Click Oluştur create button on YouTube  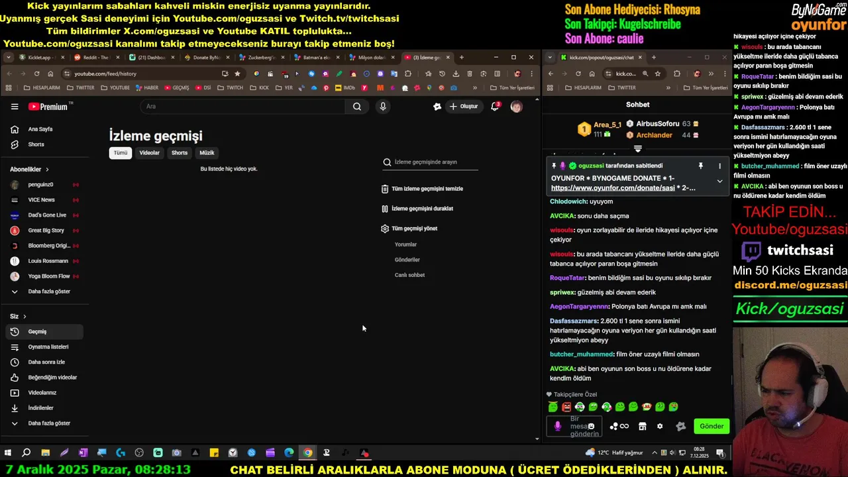(463, 107)
